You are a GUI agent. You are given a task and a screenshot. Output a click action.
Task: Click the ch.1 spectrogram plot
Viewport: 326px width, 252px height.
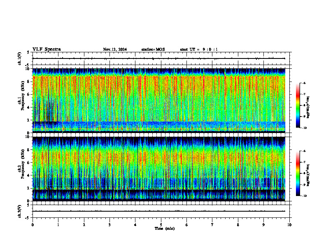[x=159, y=100]
